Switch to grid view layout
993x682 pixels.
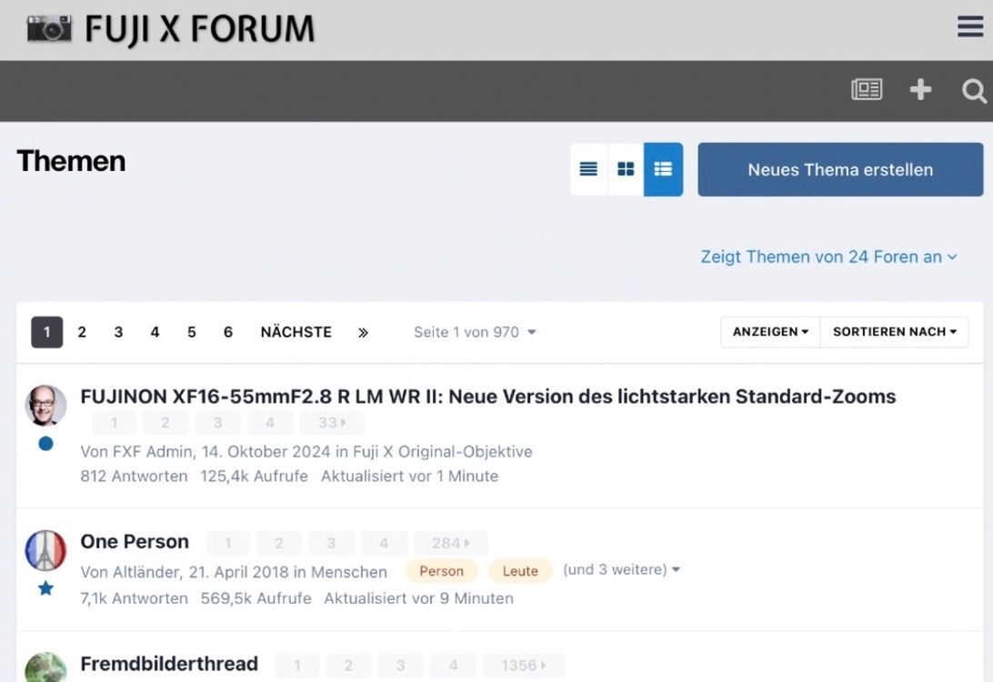[626, 169]
